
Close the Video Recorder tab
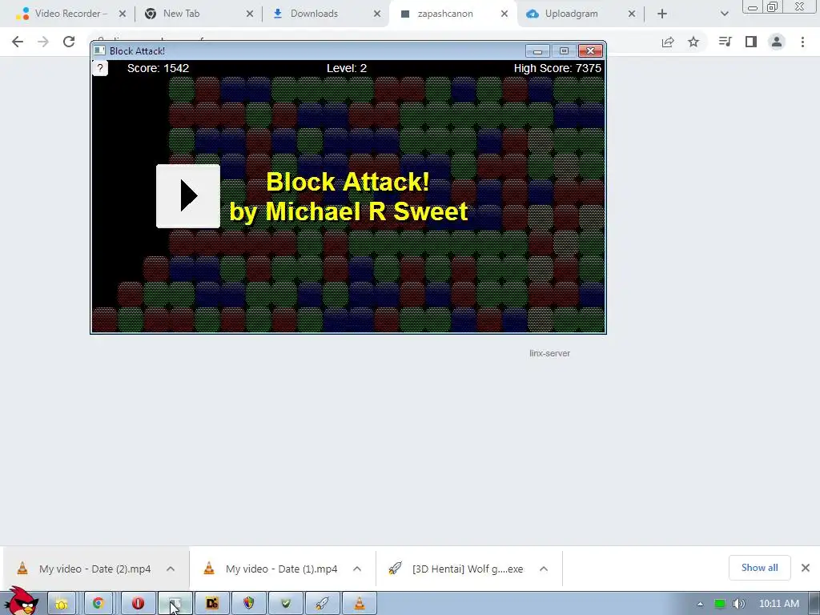tap(123, 14)
